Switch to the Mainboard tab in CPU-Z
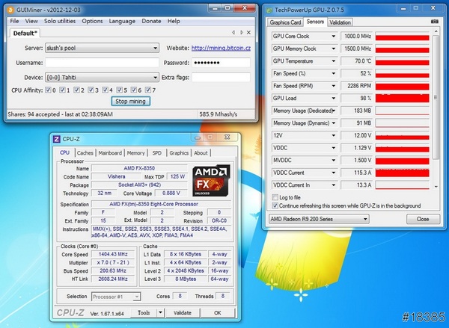The height and width of the screenshot is (328, 449). [x=110, y=153]
